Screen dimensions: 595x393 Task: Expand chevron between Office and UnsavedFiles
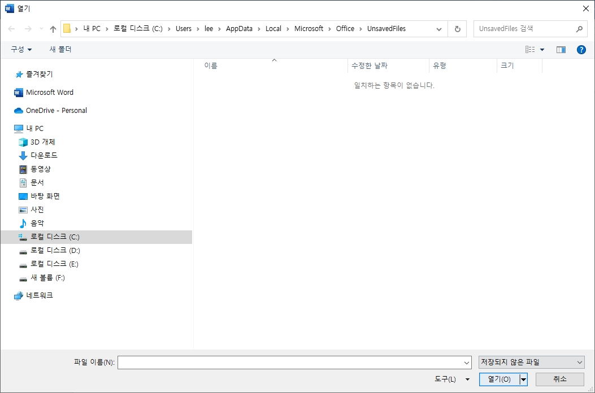click(x=361, y=29)
